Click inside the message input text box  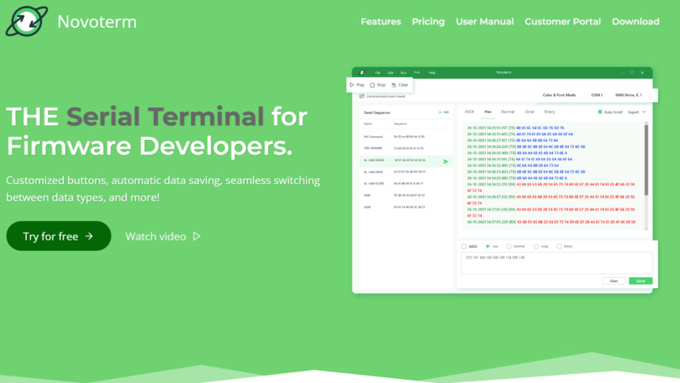pos(557,263)
